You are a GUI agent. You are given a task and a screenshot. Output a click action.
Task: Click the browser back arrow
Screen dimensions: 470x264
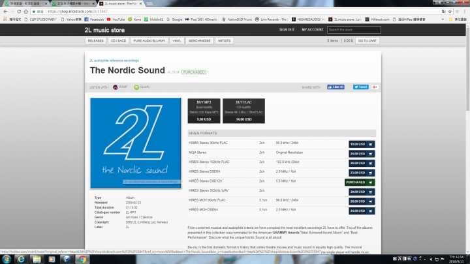pos(5,11)
